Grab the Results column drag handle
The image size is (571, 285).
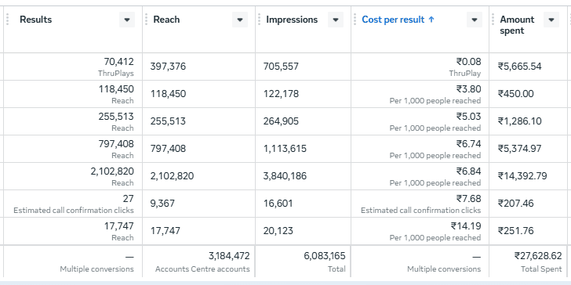coord(7,20)
